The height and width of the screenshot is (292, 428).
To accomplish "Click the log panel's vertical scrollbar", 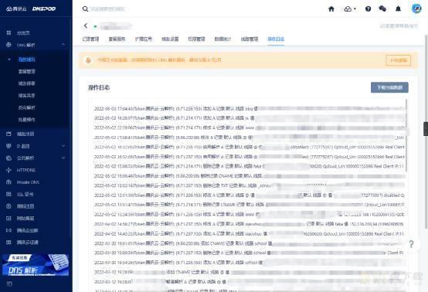I will (x=406, y=135).
